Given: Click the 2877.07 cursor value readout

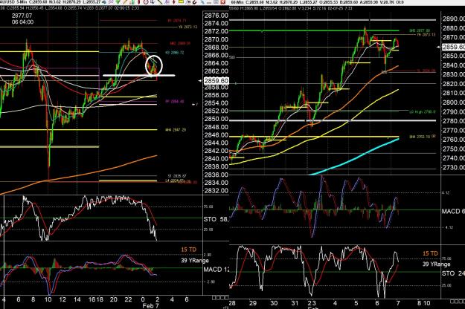Looking at the screenshot, I should [22, 16].
